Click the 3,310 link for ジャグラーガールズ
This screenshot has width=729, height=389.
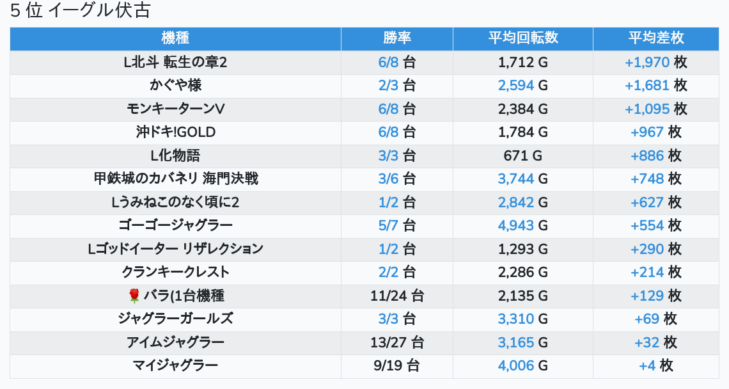[516, 319]
